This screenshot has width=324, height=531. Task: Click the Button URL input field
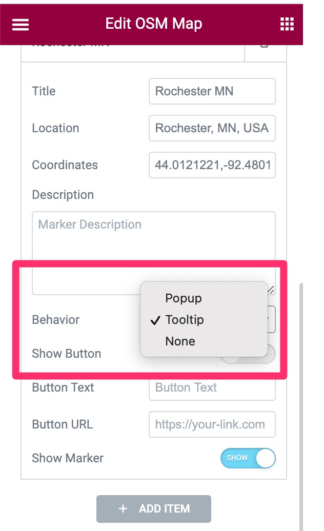[212, 424]
